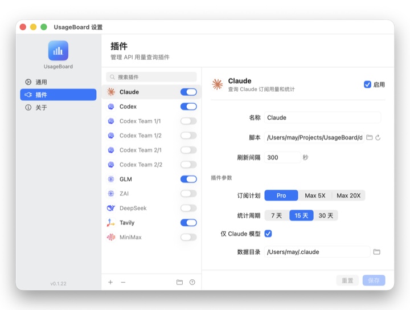Uncheck the 仅 Claude 模型 checkbox
Screen dimensions: 410x310
(x=268, y=233)
